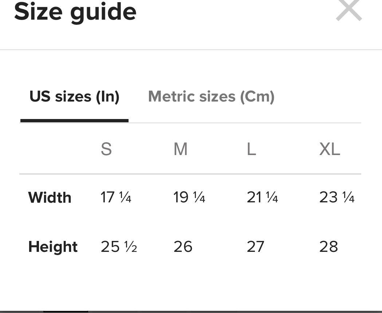Select the height value 26
Image resolution: width=382 pixels, height=313 pixels.
pos(183,246)
